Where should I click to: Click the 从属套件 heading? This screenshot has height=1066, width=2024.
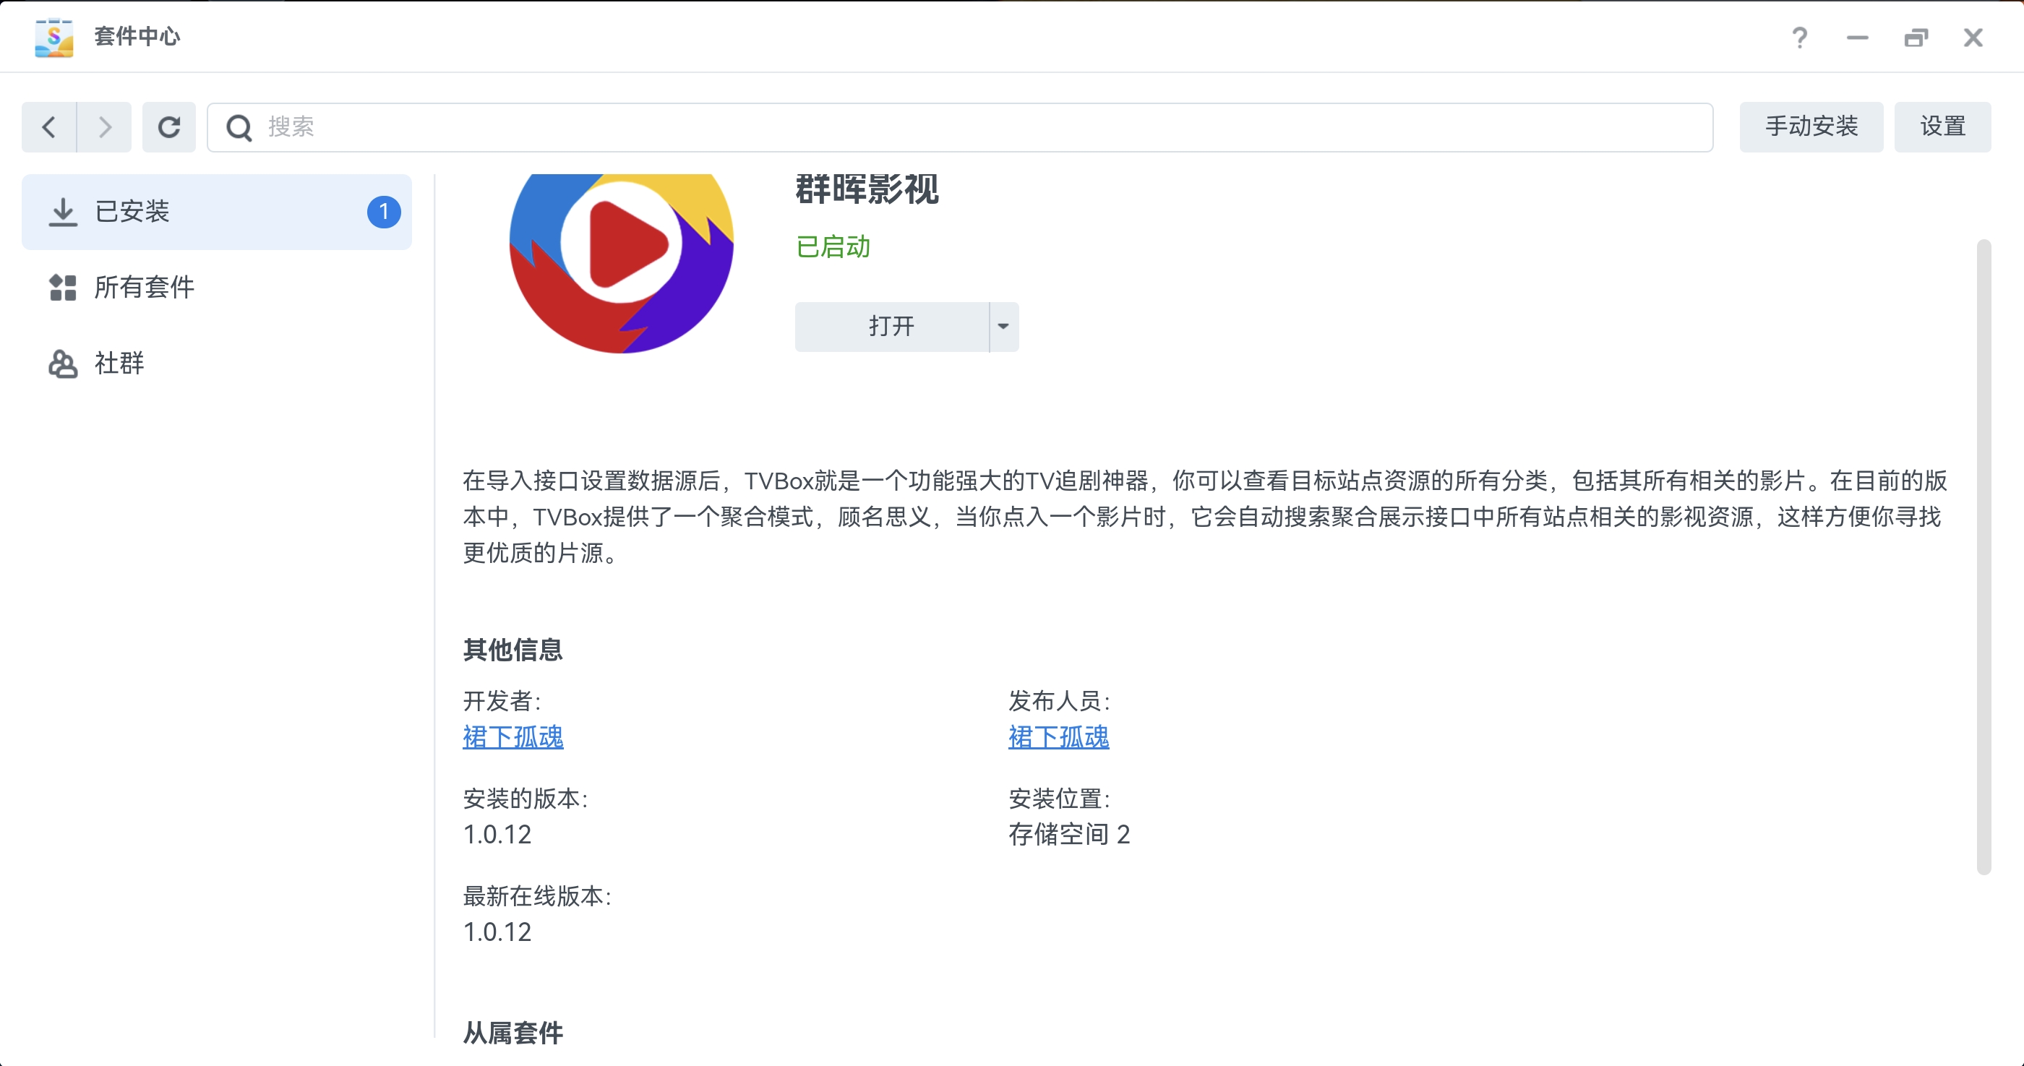[513, 1032]
